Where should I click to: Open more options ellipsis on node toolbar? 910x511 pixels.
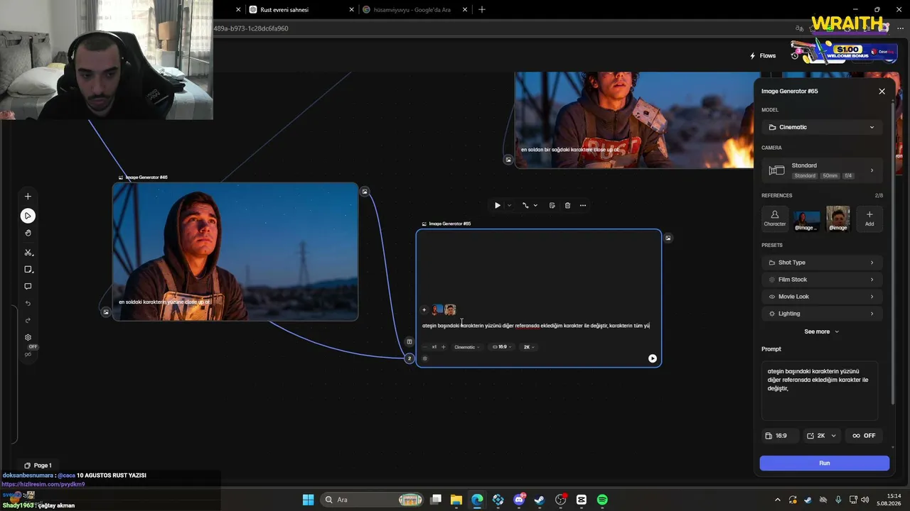pos(583,206)
